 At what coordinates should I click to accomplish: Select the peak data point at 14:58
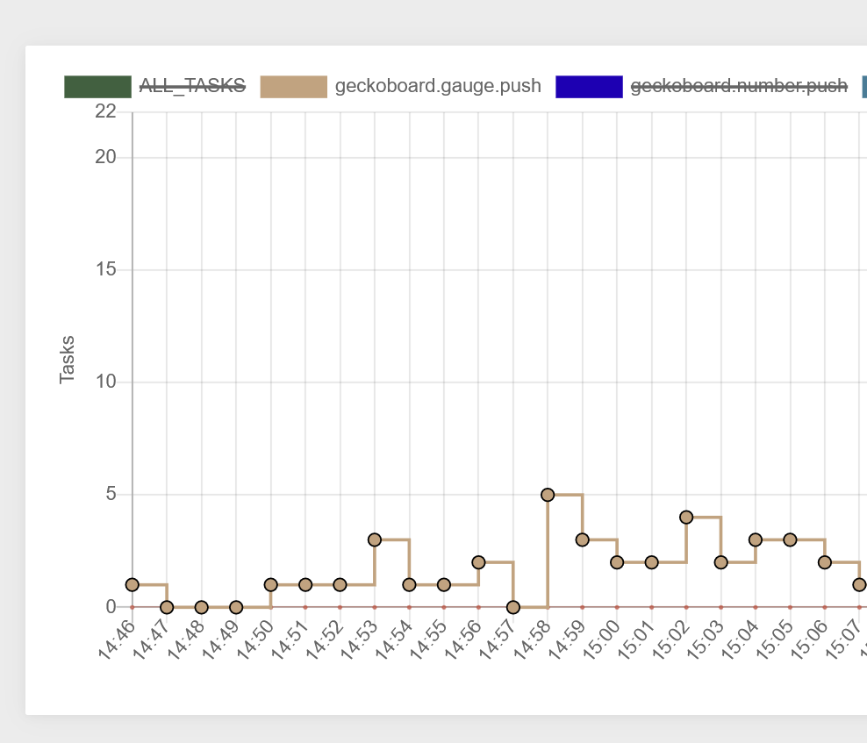[x=548, y=495]
